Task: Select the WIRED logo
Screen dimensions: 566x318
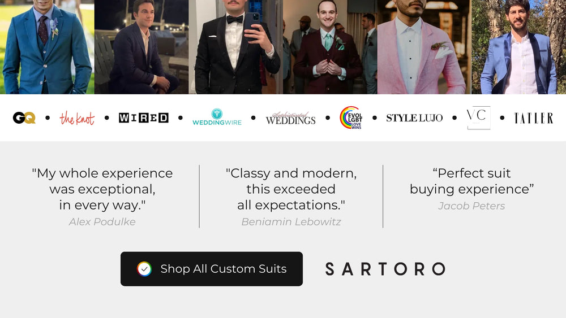Action: (144, 117)
